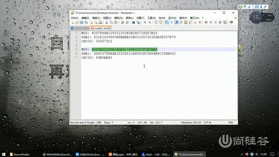This screenshot has height=157, width=279.
Task: Close the result.txt tab with its X
Action: point(109,28)
